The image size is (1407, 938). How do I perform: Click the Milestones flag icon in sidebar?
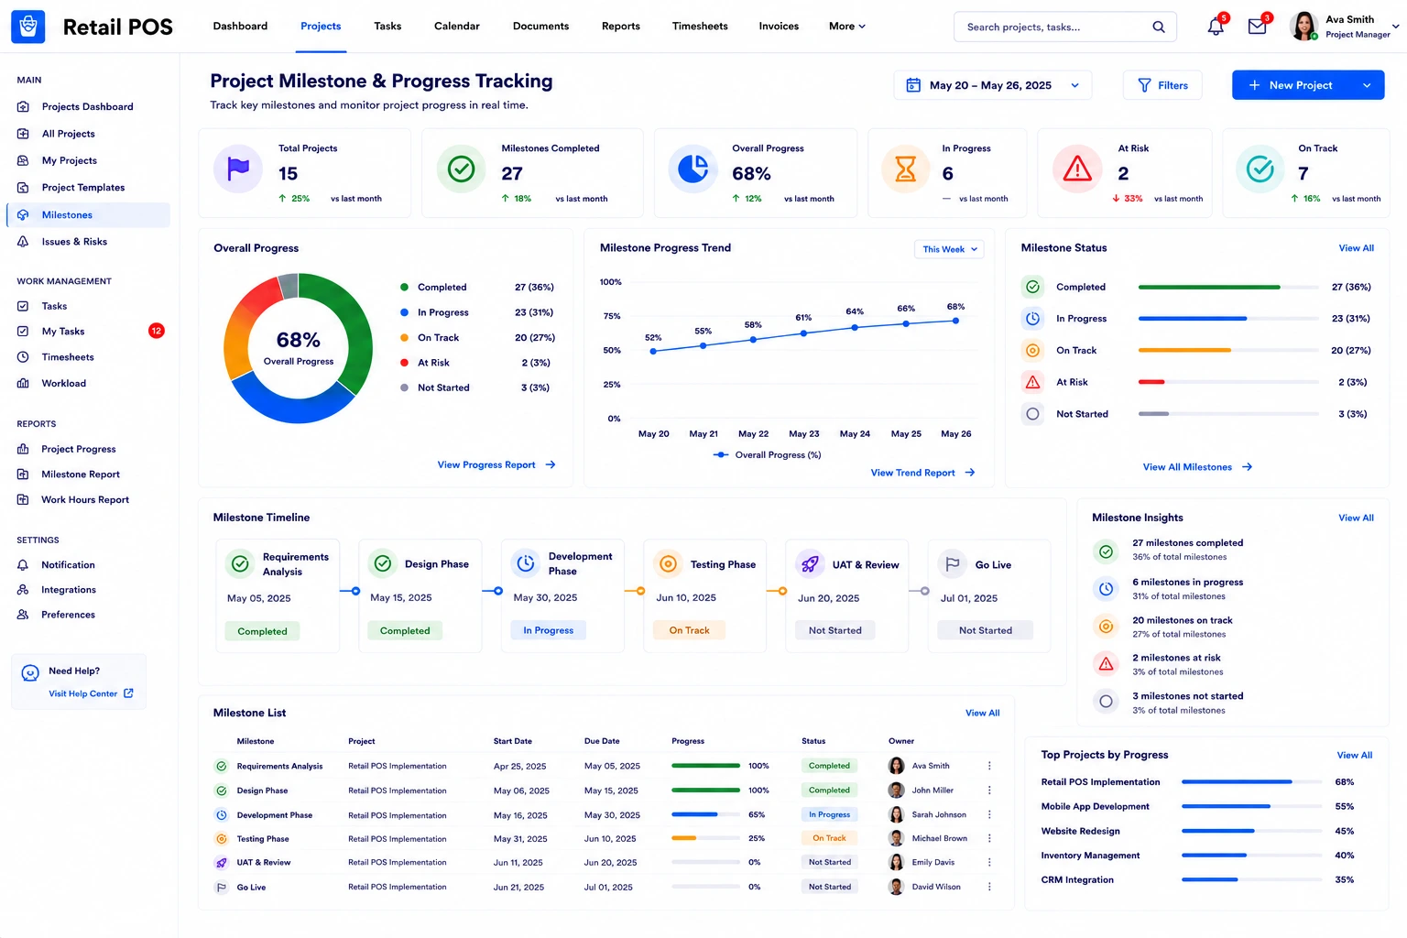coord(23,215)
